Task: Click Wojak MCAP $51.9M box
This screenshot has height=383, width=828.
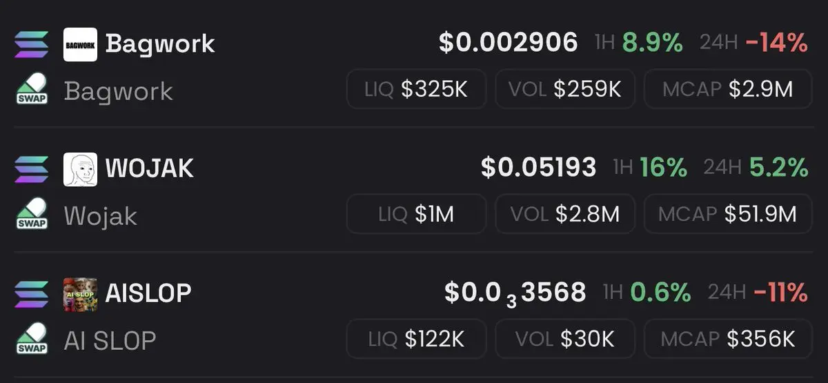Action: coord(728,214)
